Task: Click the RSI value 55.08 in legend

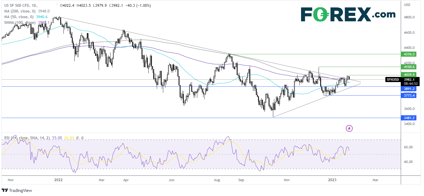Action: click(57, 138)
